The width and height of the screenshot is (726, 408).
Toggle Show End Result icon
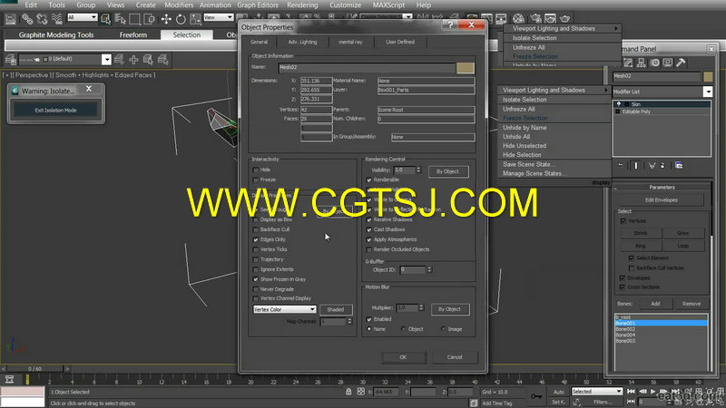pos(636,165)
